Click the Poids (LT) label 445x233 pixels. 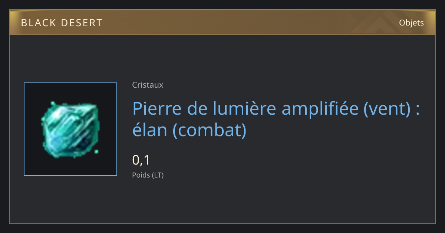point(148,175)
